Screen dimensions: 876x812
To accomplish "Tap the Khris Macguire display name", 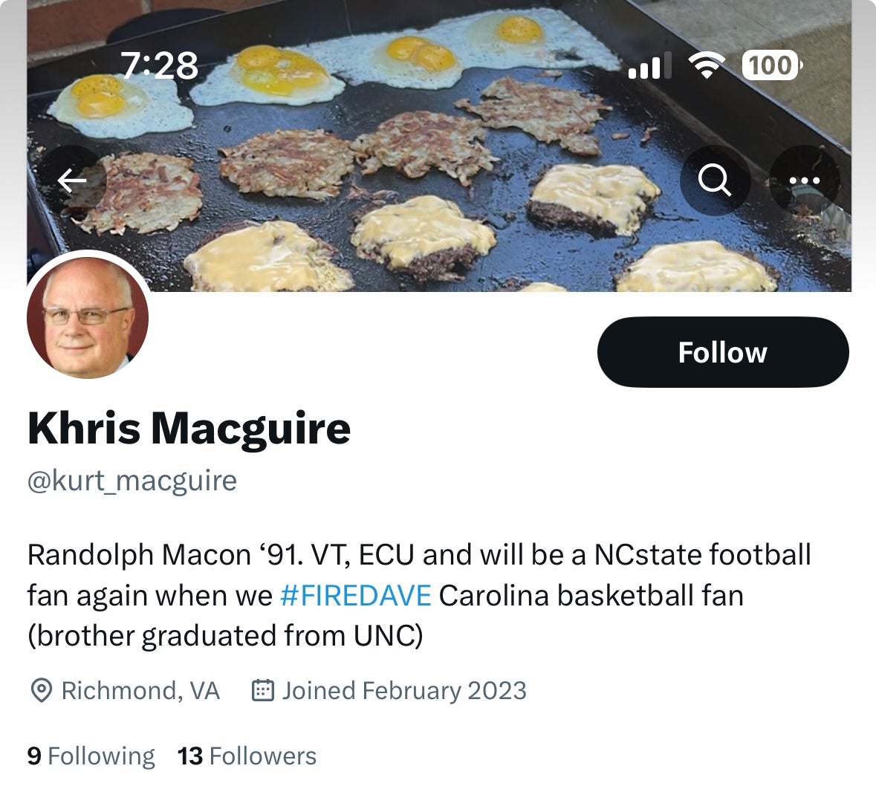I will coord(189,429).
